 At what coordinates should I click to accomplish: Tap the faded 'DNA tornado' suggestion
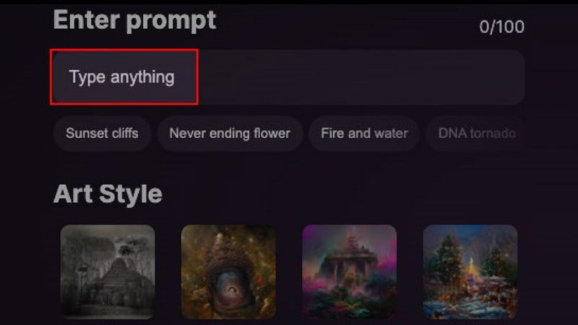pos(477,134)
